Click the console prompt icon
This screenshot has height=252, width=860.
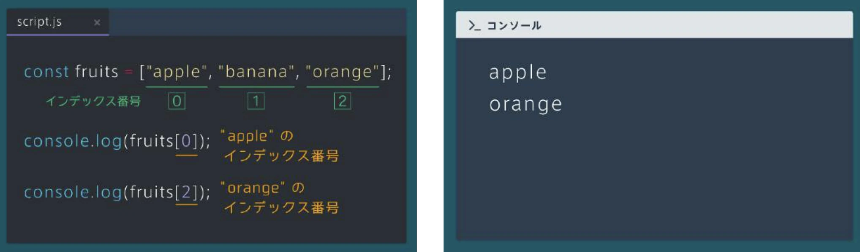(x=474, y=26)
